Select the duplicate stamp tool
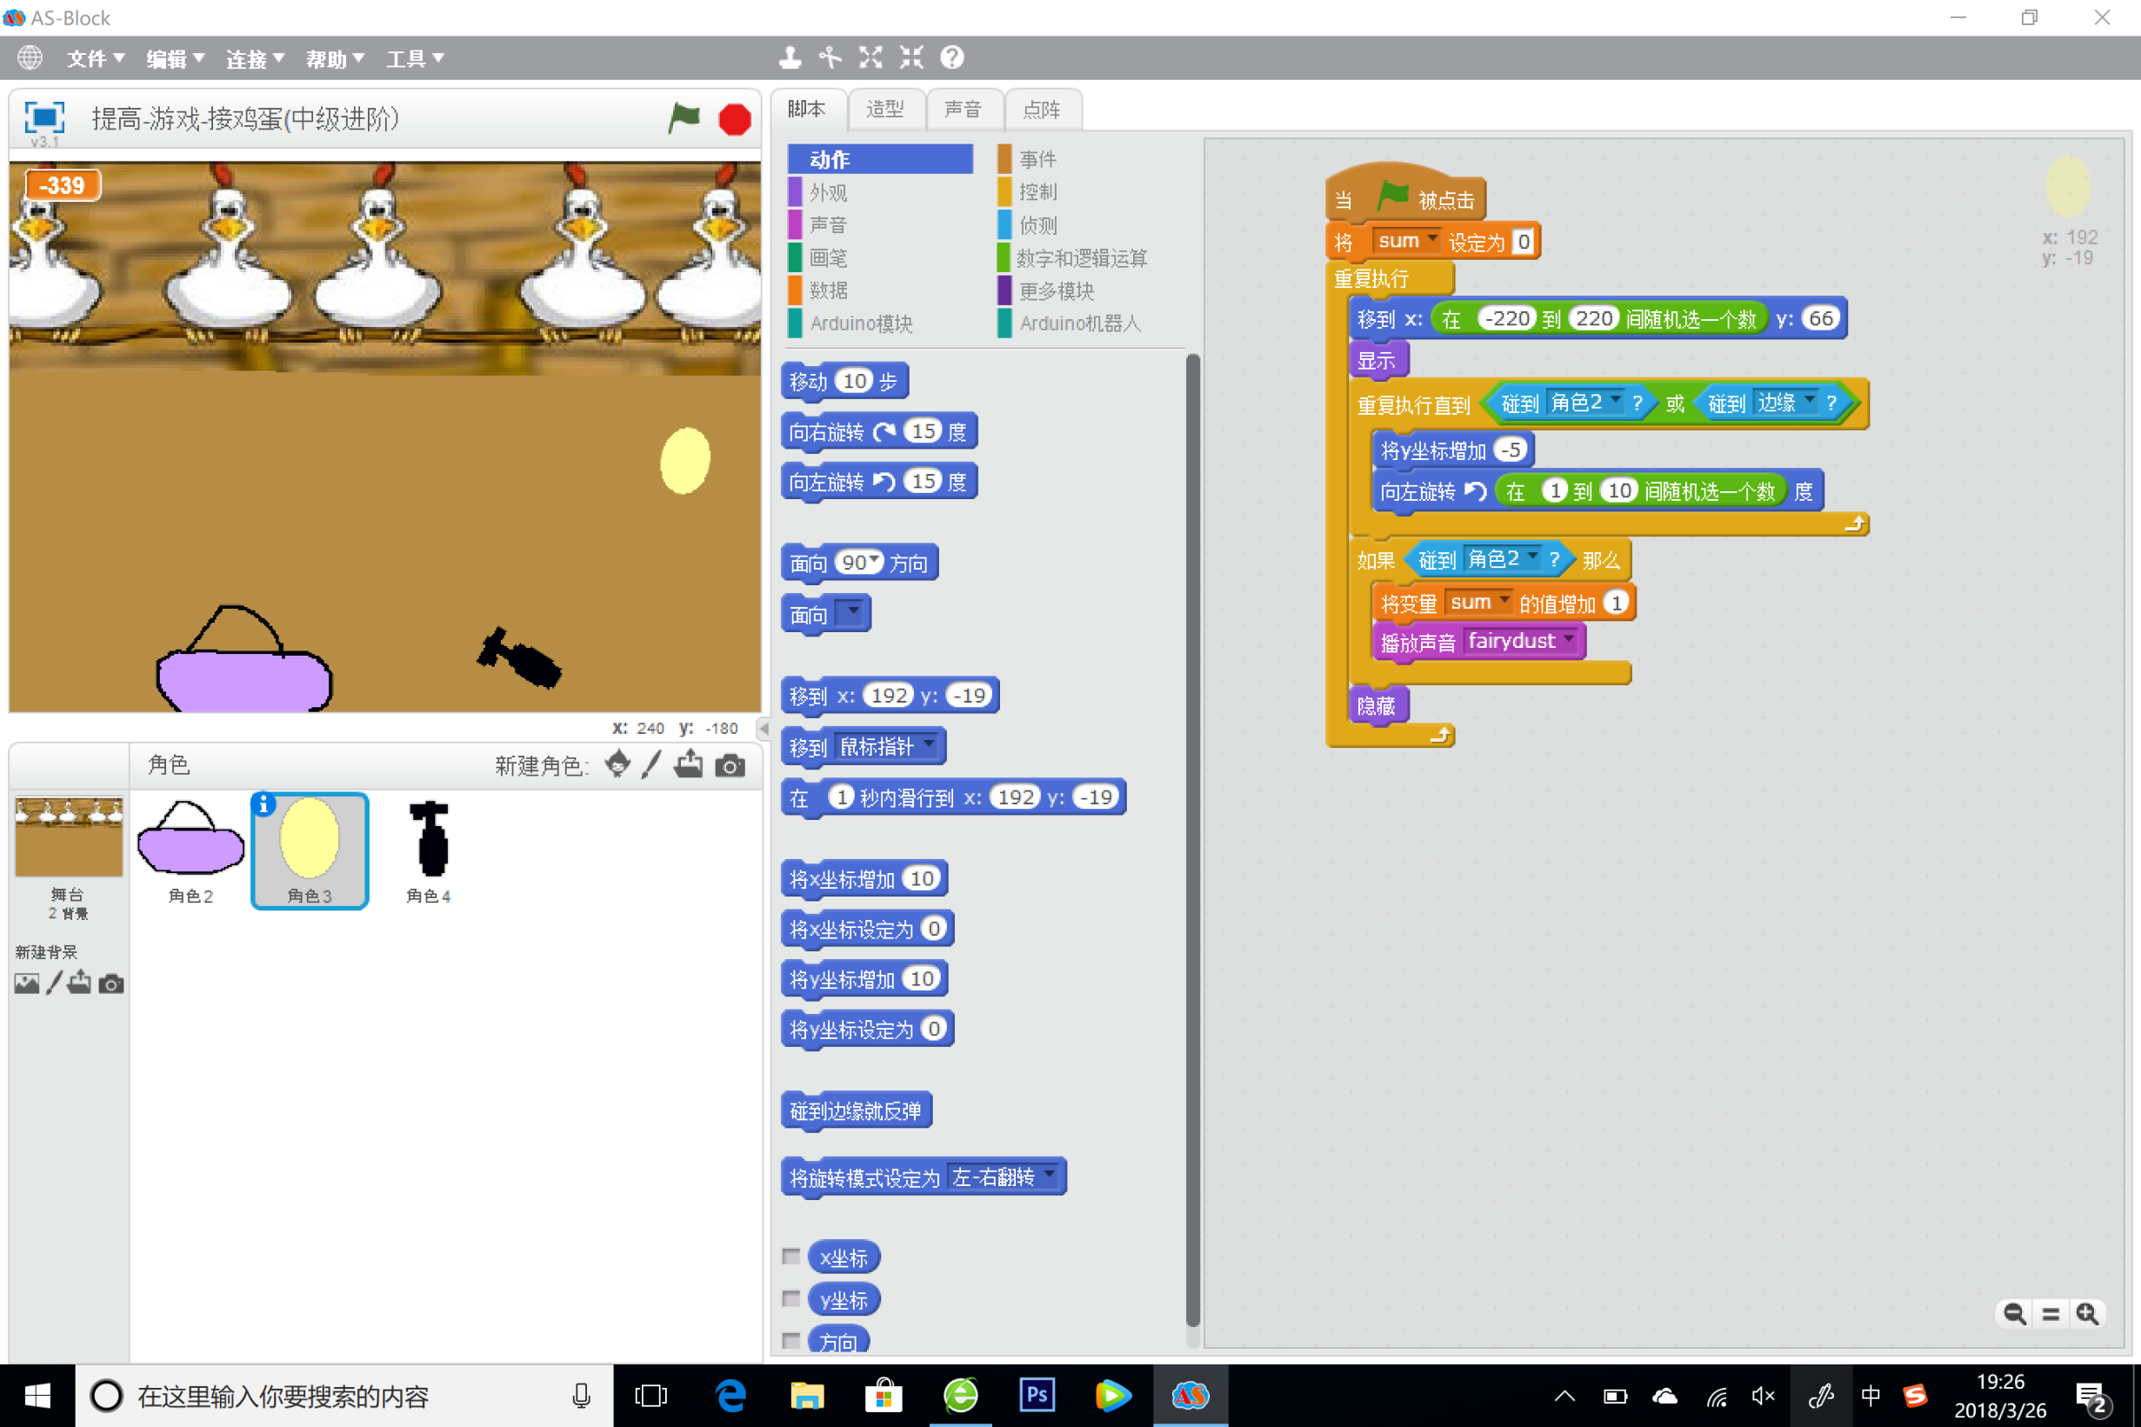Viewport: 2141px width, 1427px height. (790, 58)
